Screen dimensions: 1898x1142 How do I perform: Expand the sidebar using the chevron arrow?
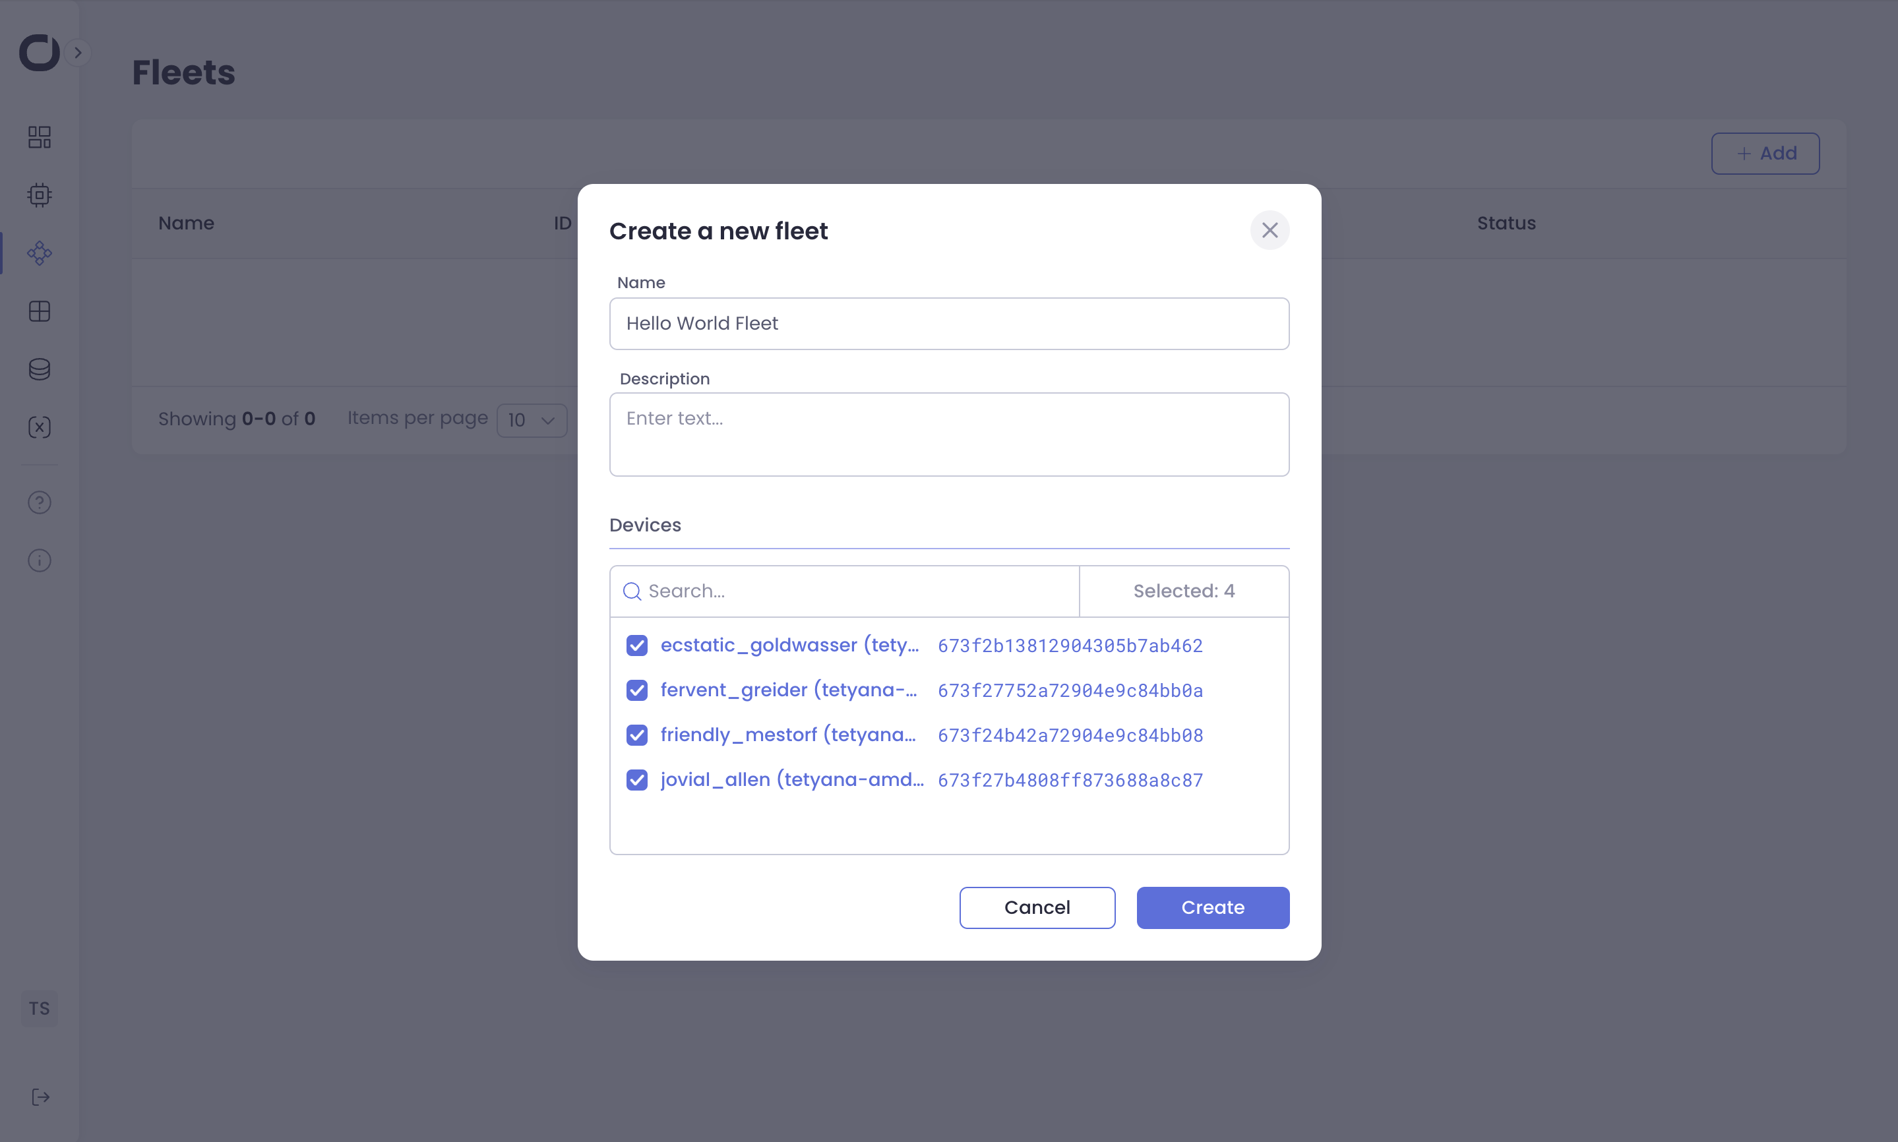pyautogui.click(x=78, y=52)
